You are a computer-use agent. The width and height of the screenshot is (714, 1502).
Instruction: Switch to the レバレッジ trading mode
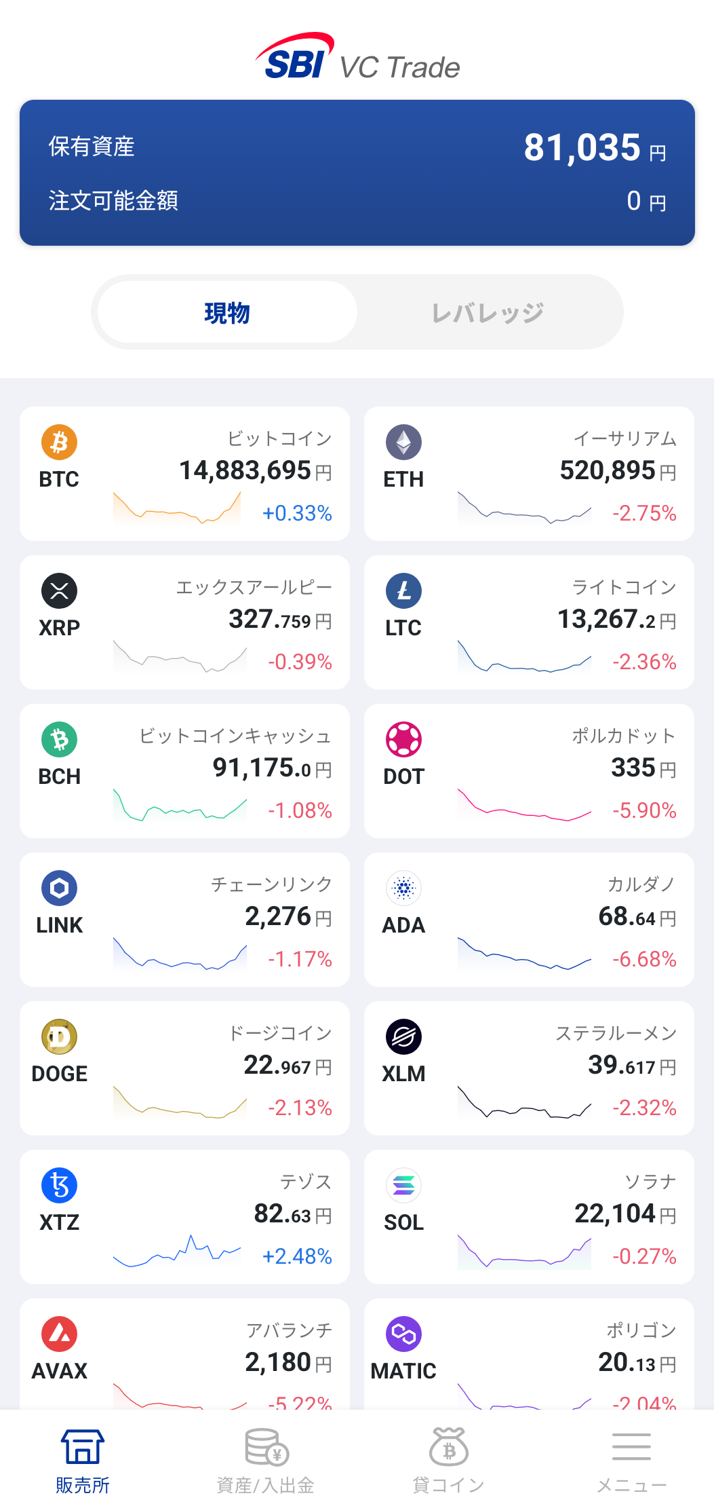pyautogui.click(x=488, y=313)
